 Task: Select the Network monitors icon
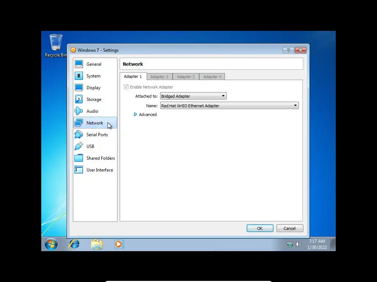point(79,123)
